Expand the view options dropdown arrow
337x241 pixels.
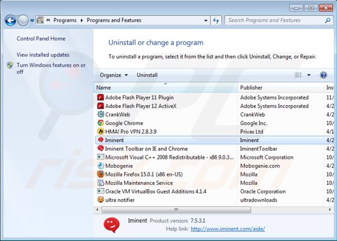click(309, 75)
